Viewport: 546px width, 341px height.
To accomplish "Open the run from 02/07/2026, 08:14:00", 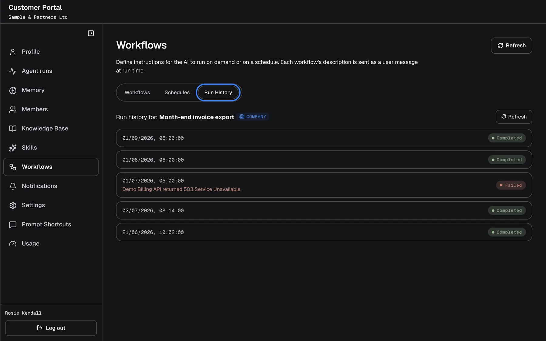I will [x=324, y=210].
